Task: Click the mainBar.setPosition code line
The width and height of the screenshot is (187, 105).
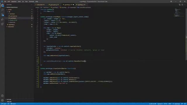Action: (56, 83)
